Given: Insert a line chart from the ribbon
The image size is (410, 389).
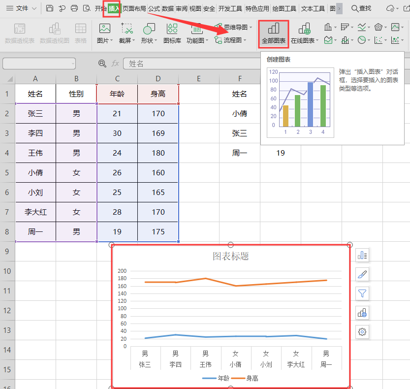Looking at the screenshot, I should pyautogui.click(x=362, y=27).
